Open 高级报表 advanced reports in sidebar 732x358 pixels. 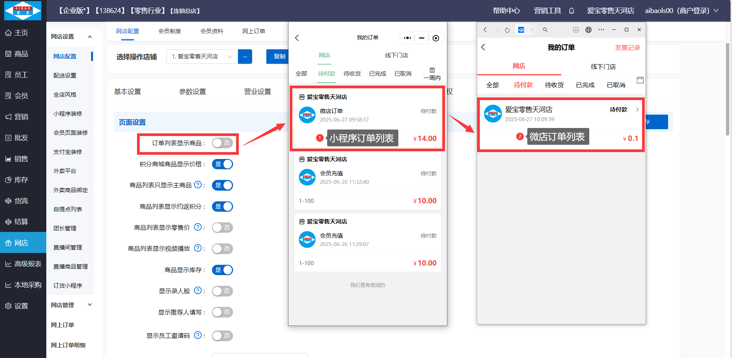pyautogui.click(x=23, y=264)
